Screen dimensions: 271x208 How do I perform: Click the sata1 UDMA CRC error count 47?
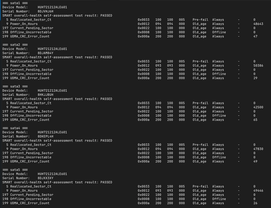pos(255,36)
